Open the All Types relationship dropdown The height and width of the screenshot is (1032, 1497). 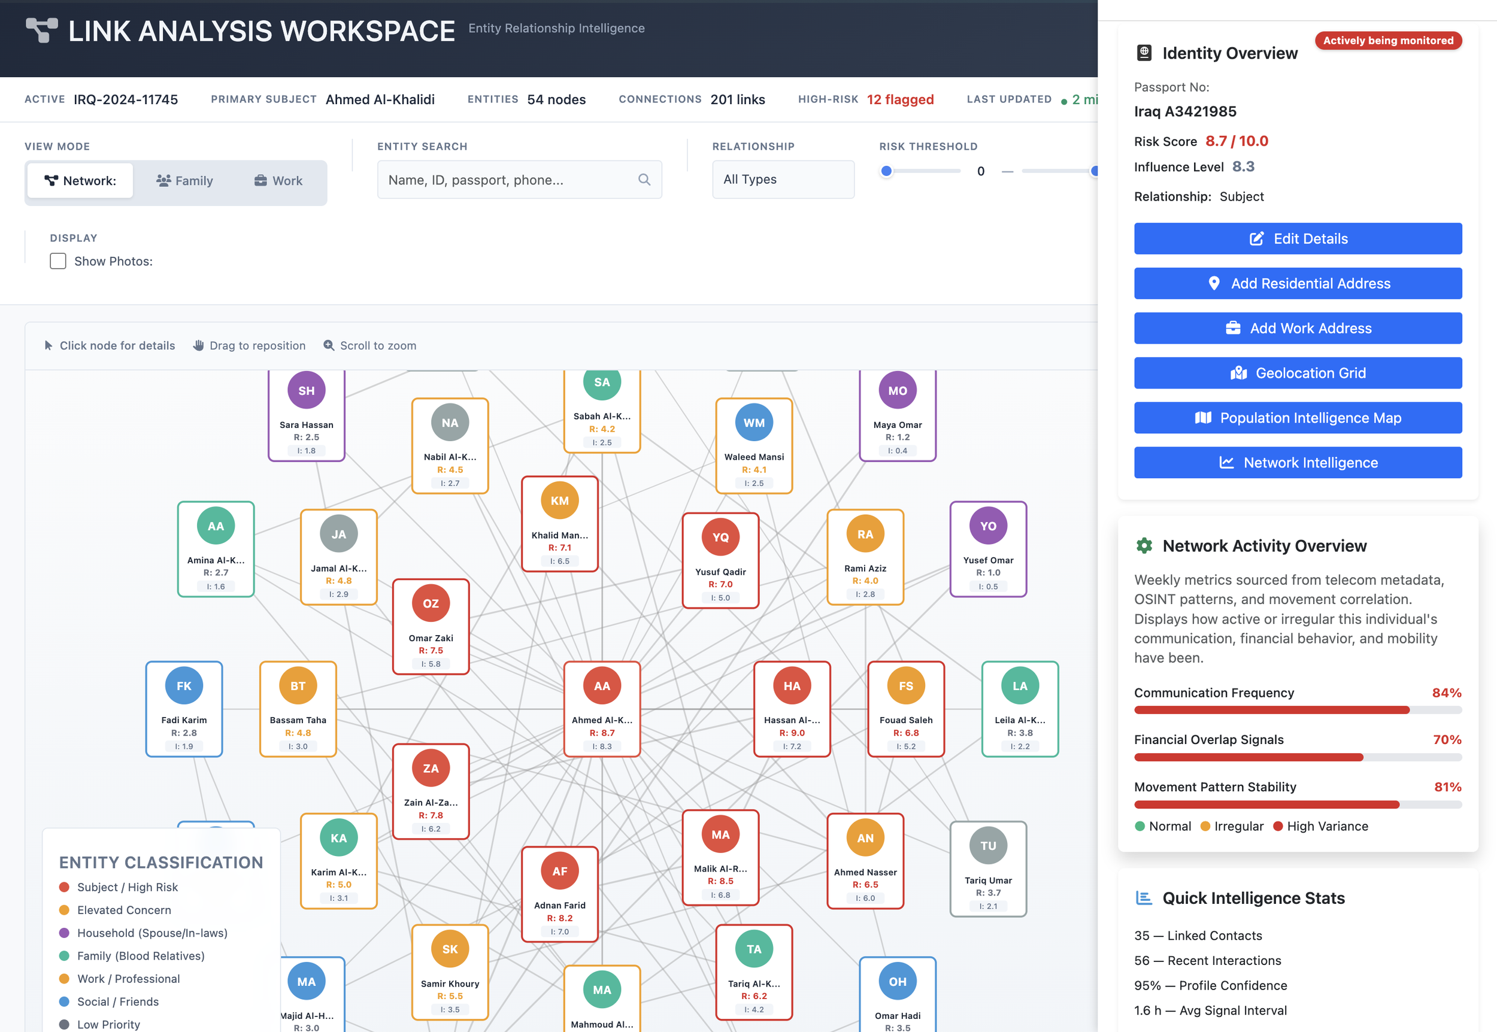pyautogui.click(x=783, y=180)
